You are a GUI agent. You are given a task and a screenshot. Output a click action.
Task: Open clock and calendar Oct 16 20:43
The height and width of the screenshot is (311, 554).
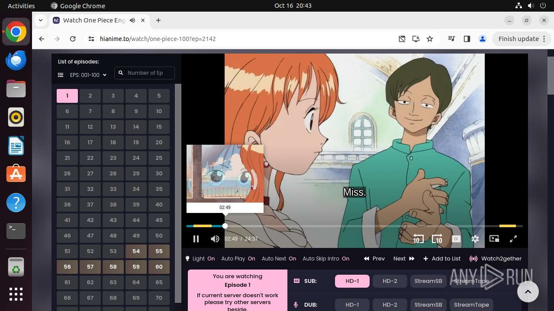tap(293, 6)
